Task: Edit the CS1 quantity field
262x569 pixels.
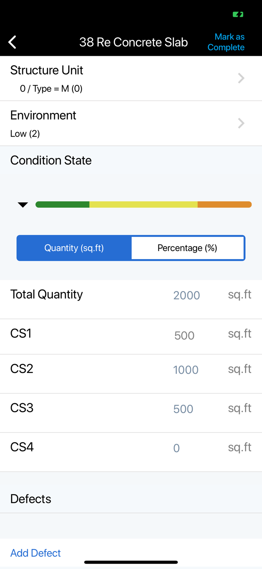Action: pos(184,336)
